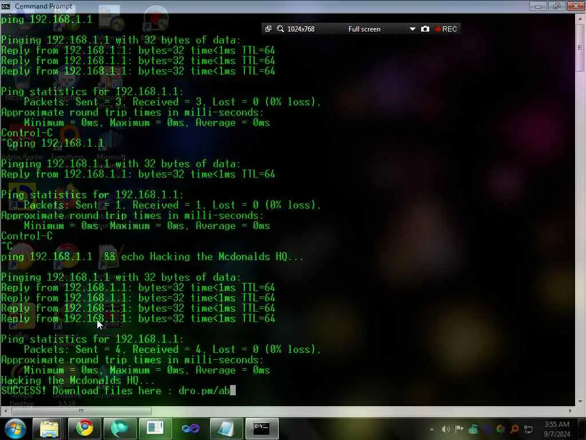Click 'Sent = 1, Received = 1' packets line

(172, 205)
